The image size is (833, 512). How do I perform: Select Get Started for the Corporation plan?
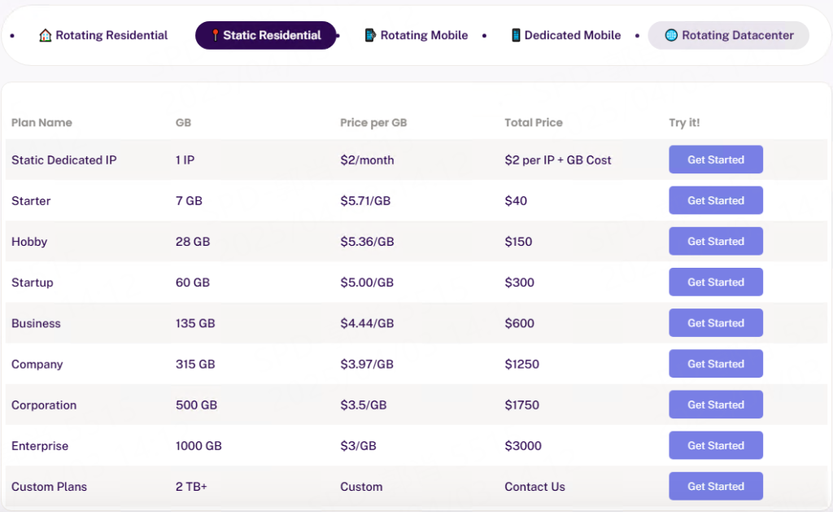[x=715, y=405]
